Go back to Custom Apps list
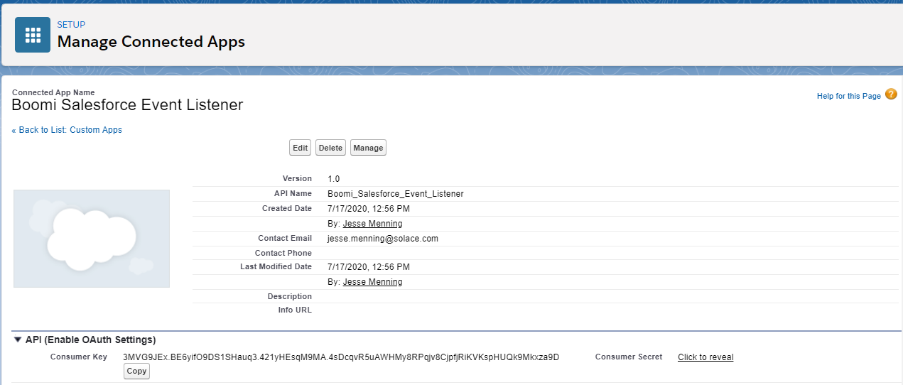The height and width of the screenshot is (385, 903). (x=67, y=130)
